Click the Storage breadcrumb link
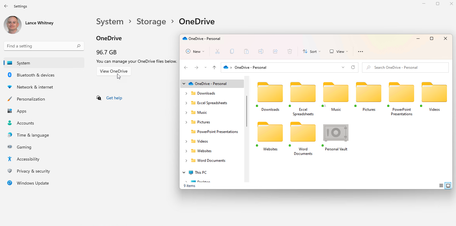456x226 pixels. point(151,22)
